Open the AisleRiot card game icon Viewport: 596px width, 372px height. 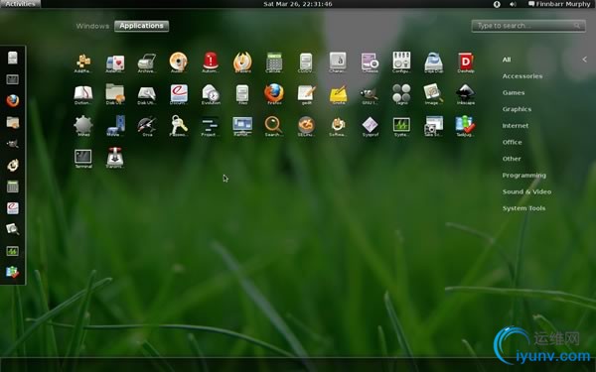[x=115, y=62]
